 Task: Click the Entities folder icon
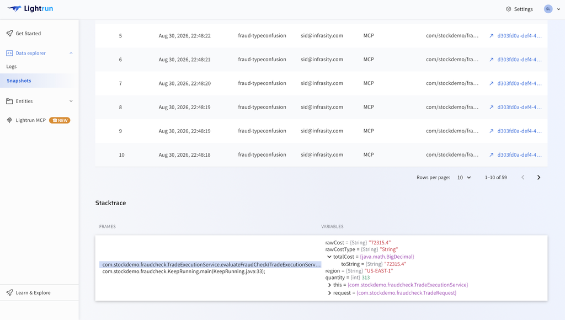click(9, 102)
